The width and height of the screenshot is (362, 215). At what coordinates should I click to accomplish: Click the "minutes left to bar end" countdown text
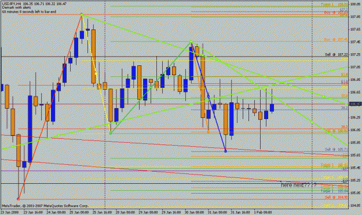29,12
